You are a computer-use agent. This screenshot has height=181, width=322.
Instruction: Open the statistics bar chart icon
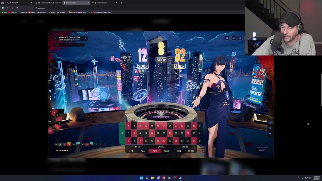coord(270,122)
